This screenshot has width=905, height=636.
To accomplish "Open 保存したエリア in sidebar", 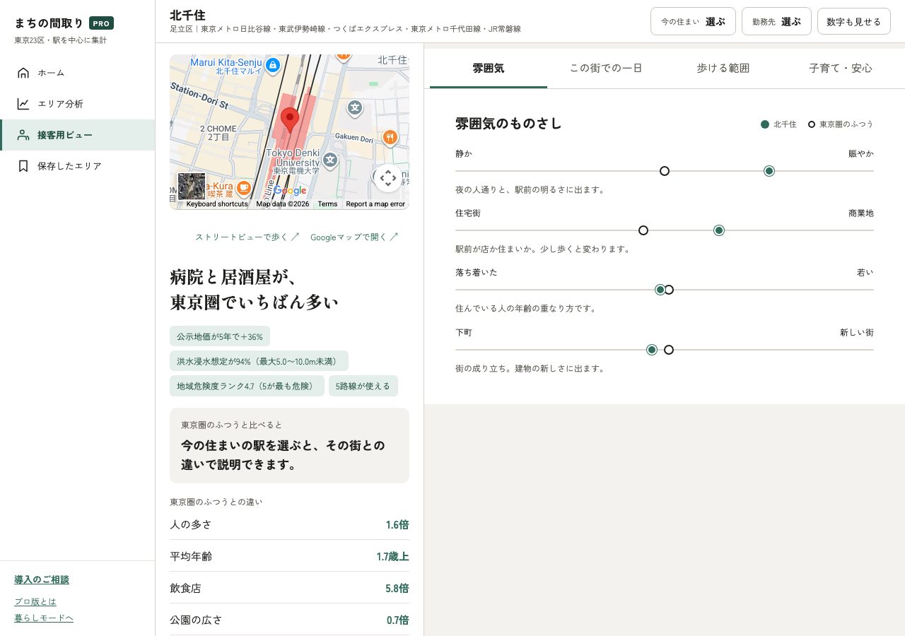I will [x=77, y=166].
